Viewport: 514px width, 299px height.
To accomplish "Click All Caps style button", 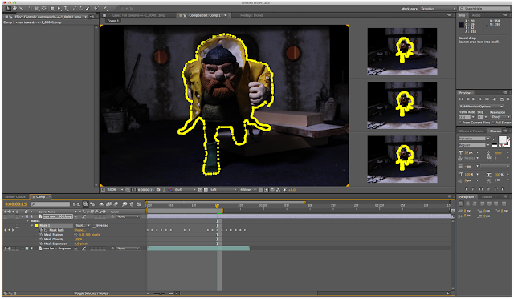I will (481, 189).
